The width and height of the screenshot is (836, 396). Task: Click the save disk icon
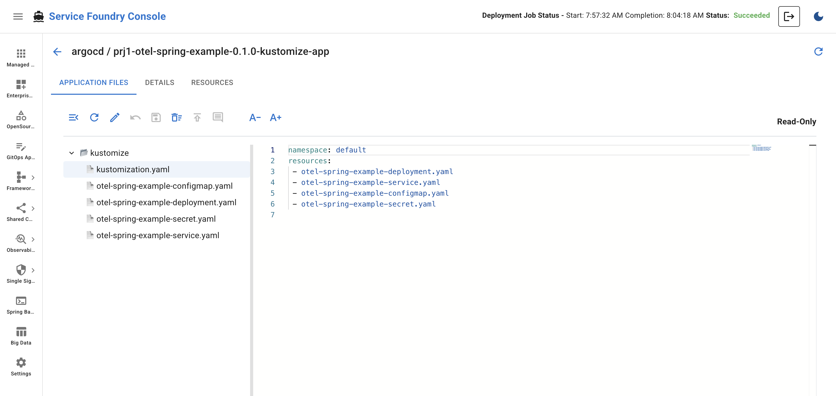tap(156, 117)
